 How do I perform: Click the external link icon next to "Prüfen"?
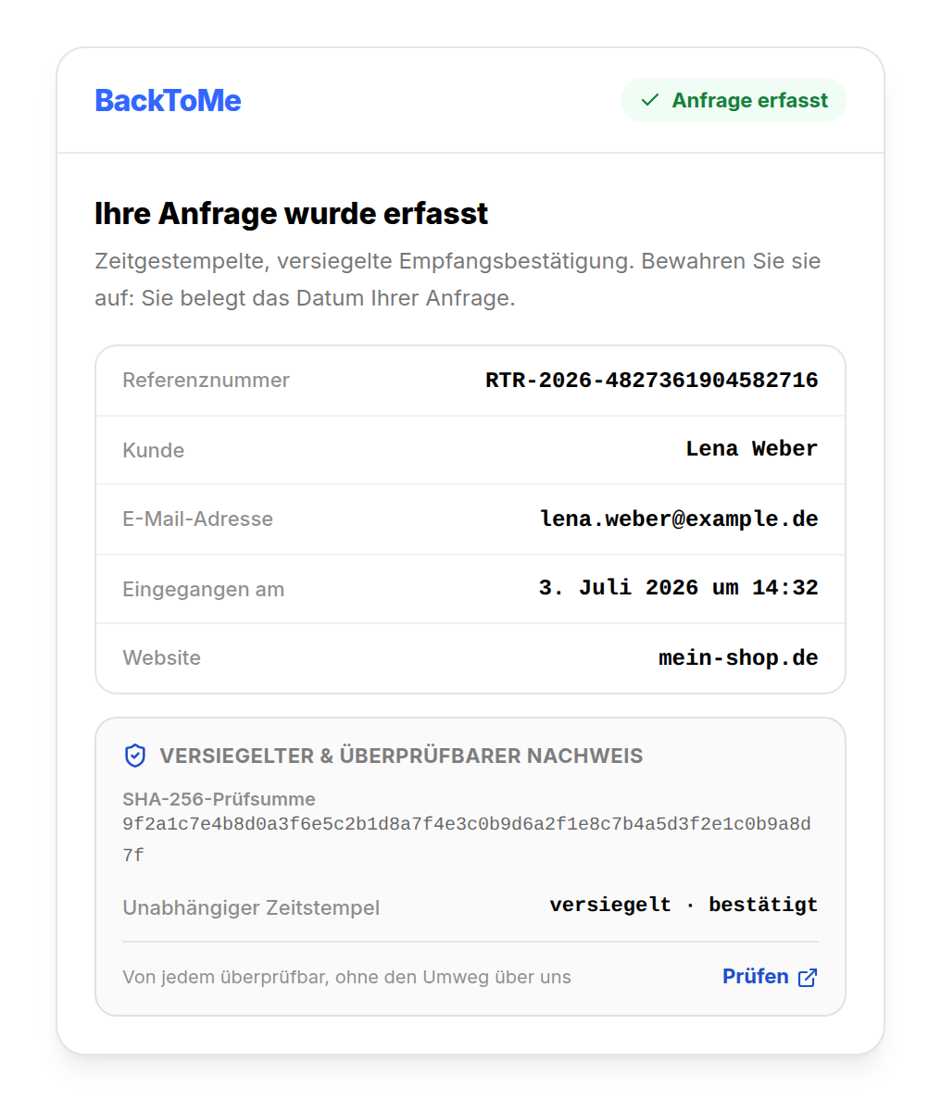point(808,977)
